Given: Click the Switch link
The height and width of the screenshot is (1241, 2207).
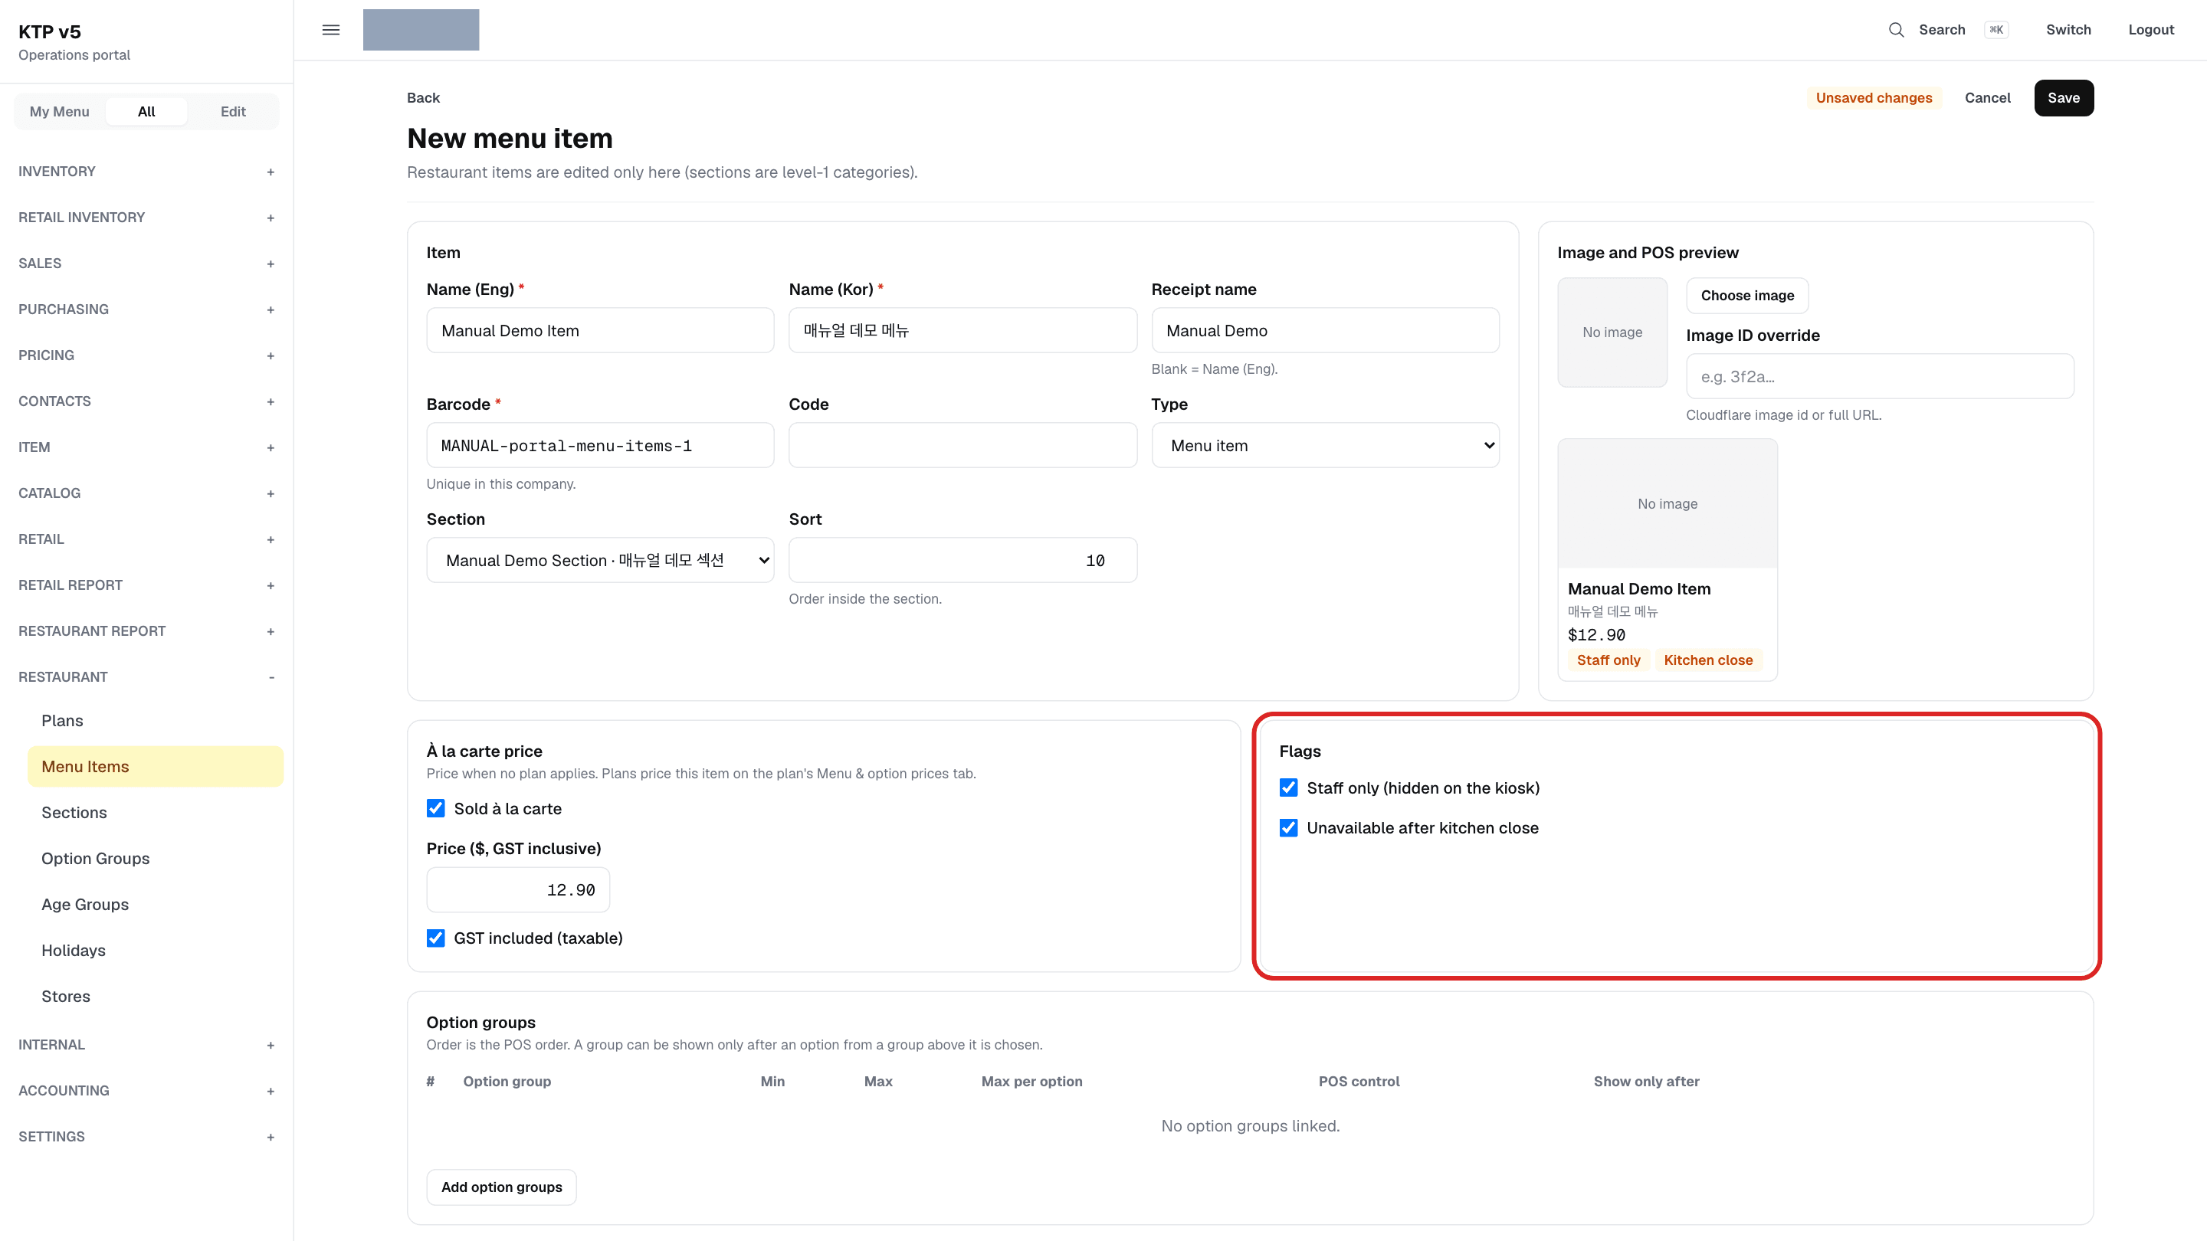Looking at the screenshot, I should [x=2068, y=30].
